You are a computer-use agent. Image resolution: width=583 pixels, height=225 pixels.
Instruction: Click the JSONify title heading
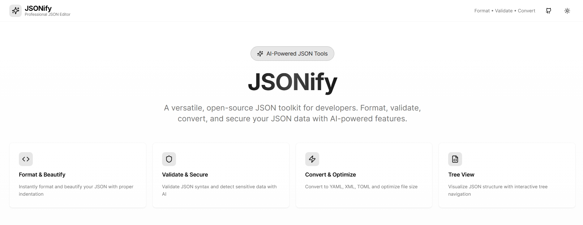tap(292, 82)
